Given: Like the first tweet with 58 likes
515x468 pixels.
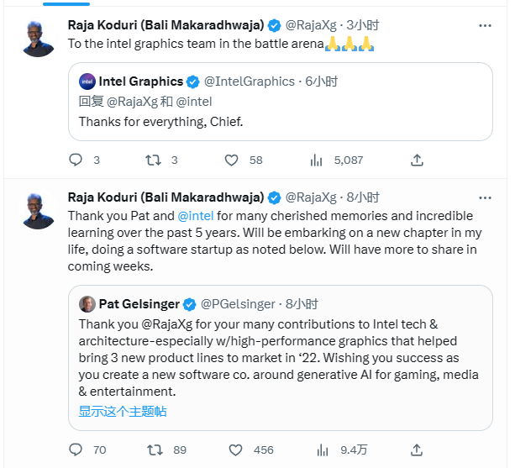Looking at the screenshot, I should click(x=233, y=160).
